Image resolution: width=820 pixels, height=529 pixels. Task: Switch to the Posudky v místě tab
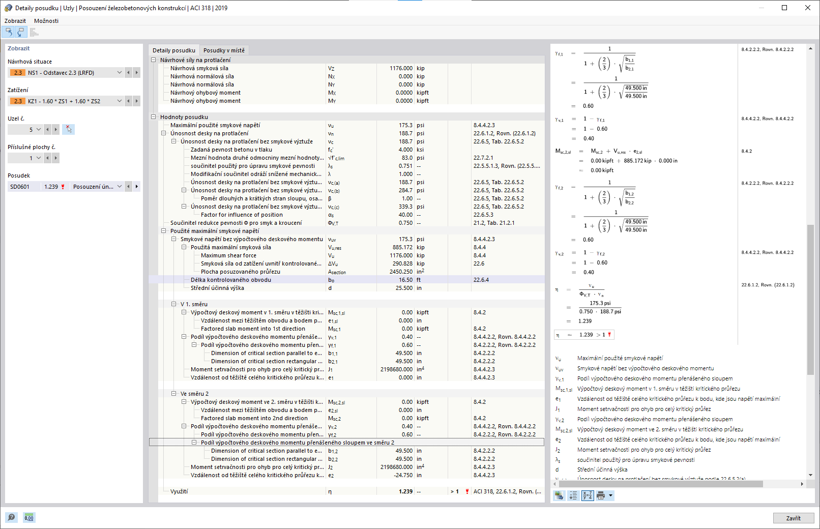[224, 50]
